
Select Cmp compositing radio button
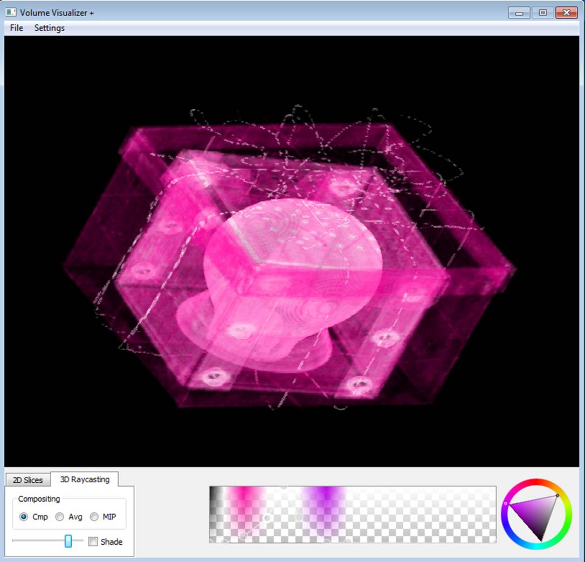tap(24, 517)
